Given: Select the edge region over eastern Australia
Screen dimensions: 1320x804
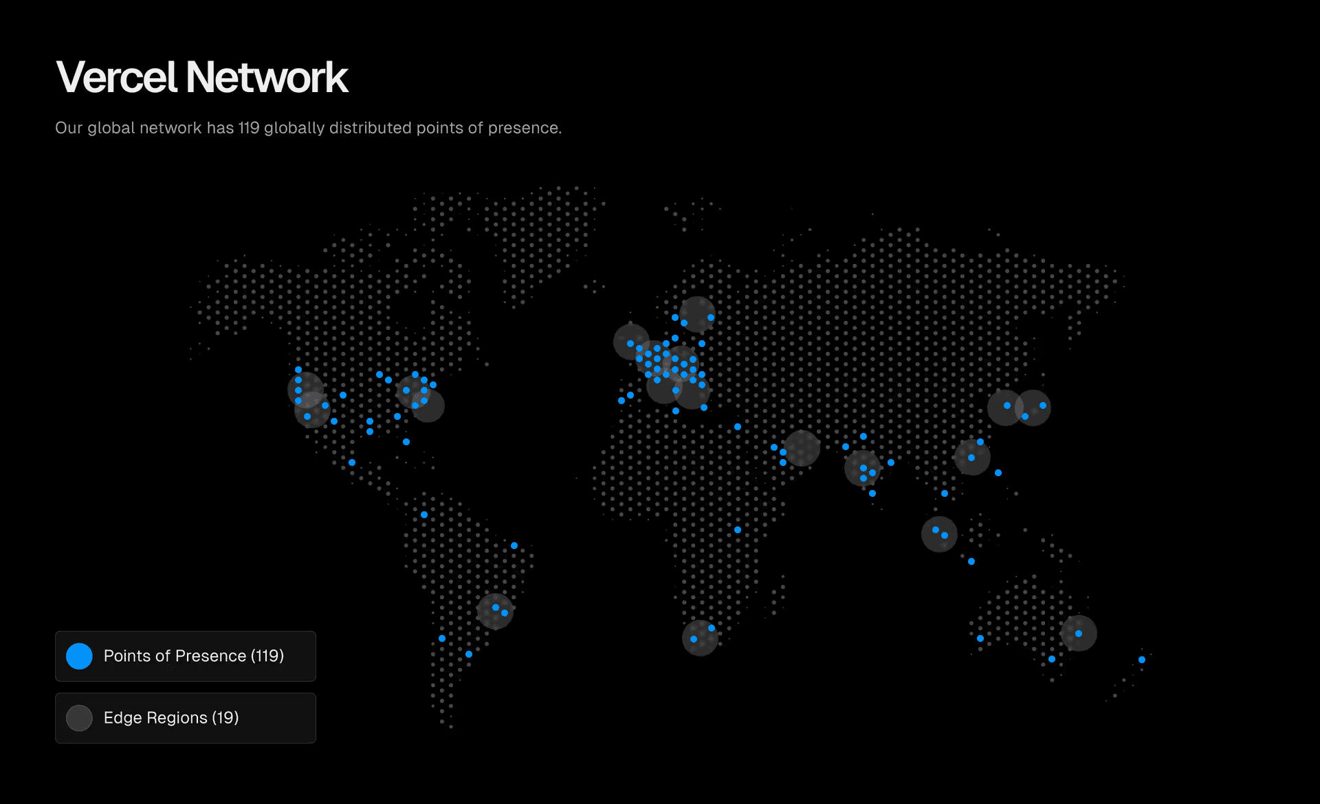Looking at the screenshot, I should point(1080,633).
